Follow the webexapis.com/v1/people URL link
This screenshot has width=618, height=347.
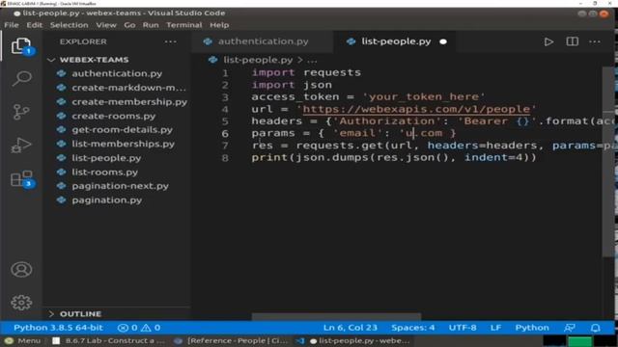pyautogui.click(x=416, y=109)
